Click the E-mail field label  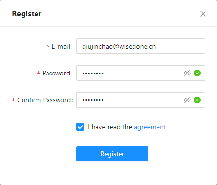(x=62, y=46)
